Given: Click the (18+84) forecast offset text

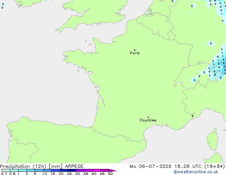Looking at the screenshot, I should coord(215,166).
